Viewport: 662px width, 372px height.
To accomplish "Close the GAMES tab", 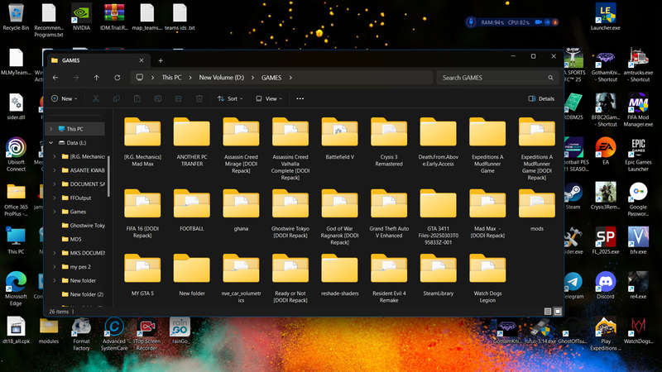I will point(142,60).
